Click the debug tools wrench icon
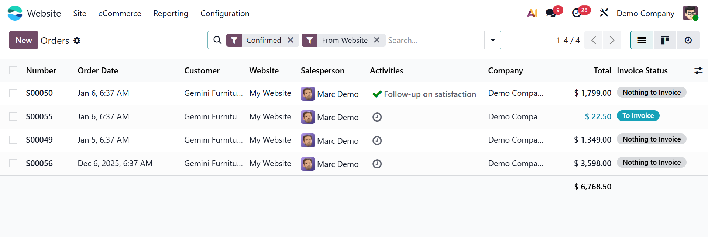The height and width of the screenshot is (237, 708). pos(604,13)
